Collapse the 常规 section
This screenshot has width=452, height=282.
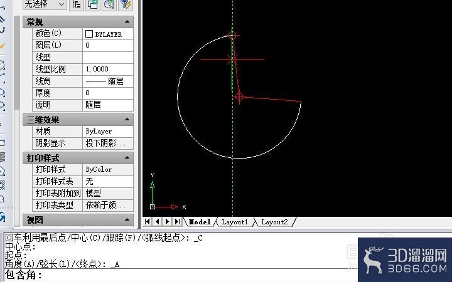pos(127,22)
